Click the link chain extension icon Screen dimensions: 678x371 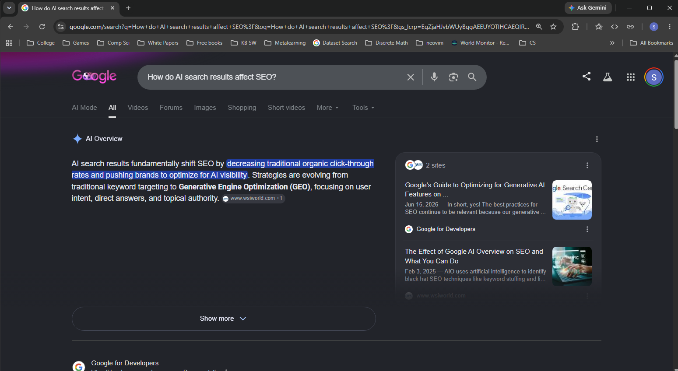pyautogui.click(x=630, y=27)
